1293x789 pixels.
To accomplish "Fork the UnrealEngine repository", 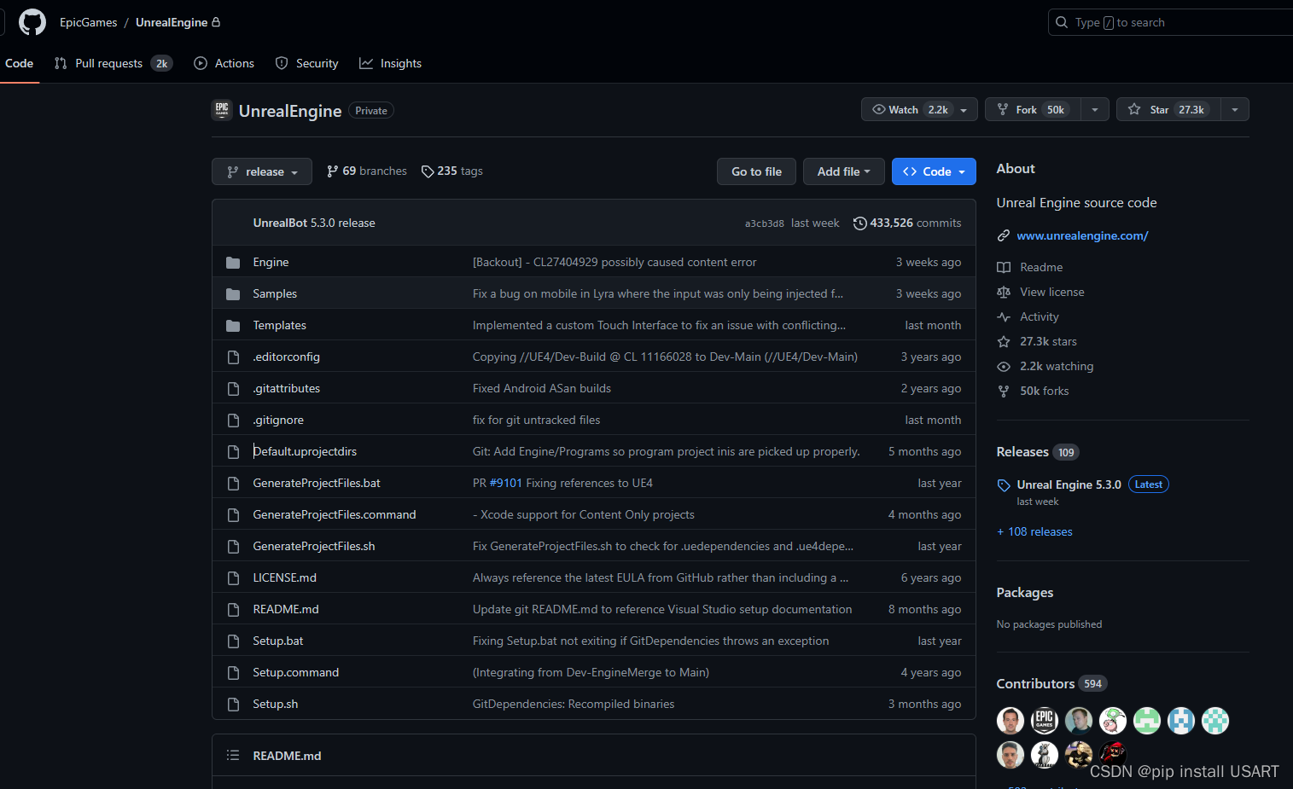I will (x=1033, y=109).
